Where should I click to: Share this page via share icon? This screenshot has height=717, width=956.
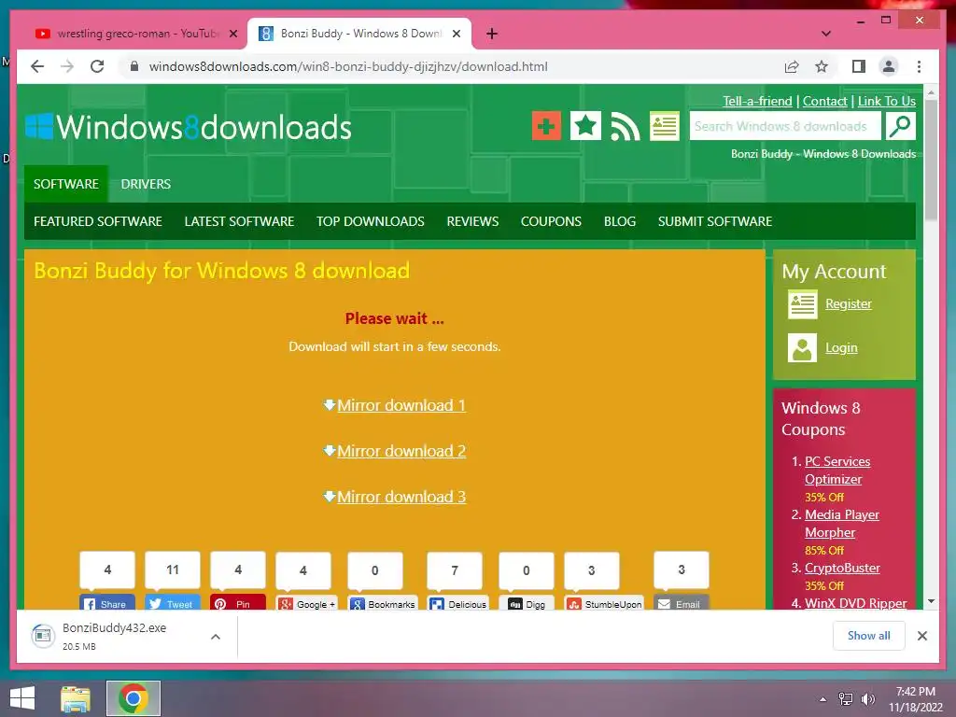coord(792,66)
